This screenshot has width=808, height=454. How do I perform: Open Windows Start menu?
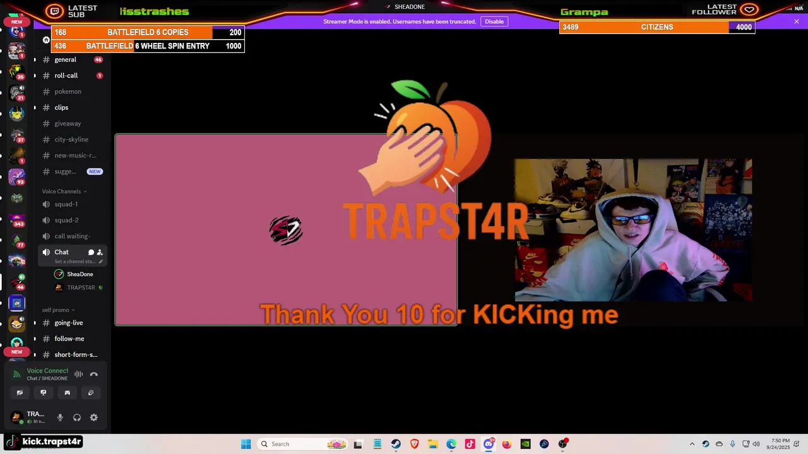[246, 444]
